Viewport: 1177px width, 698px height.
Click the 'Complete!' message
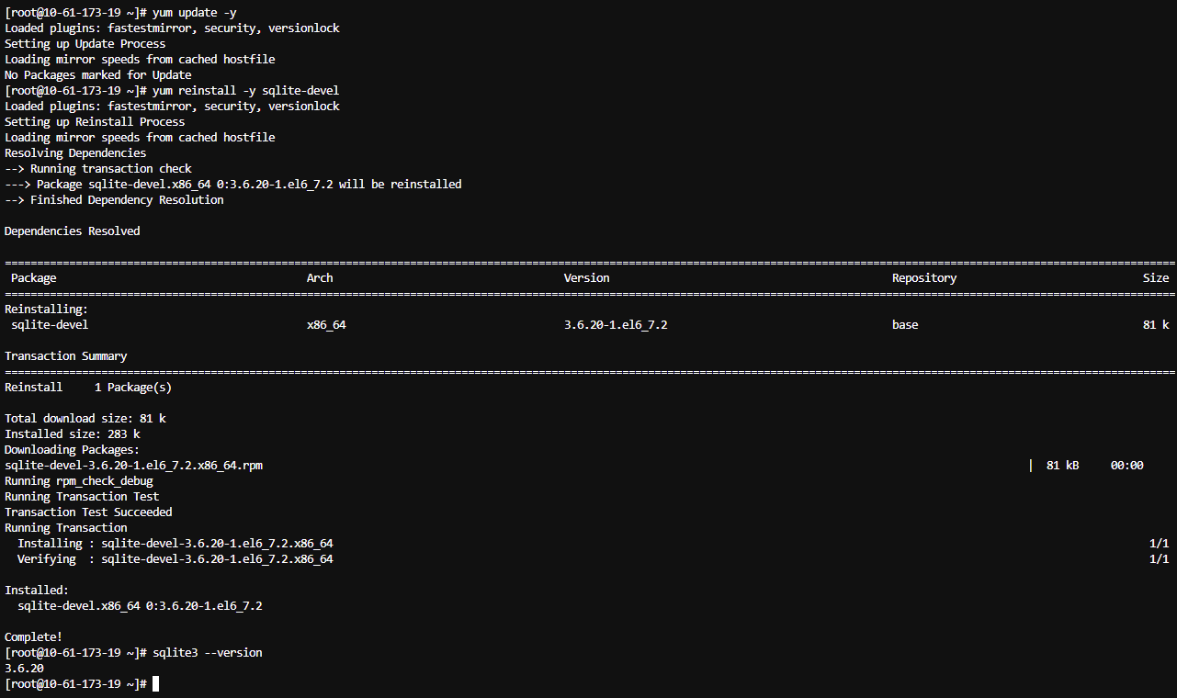[x=34, y=636]
